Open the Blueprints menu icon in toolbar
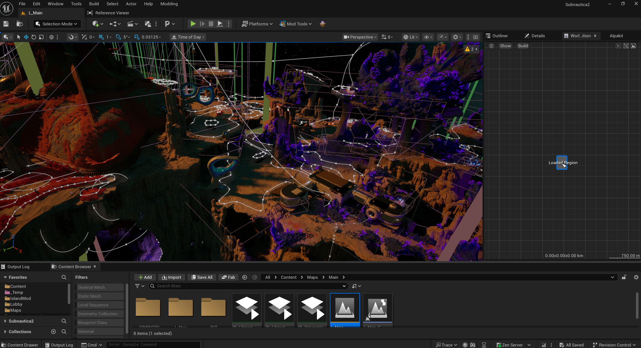The height and width of the screenshot is (348, 641). 115,24
